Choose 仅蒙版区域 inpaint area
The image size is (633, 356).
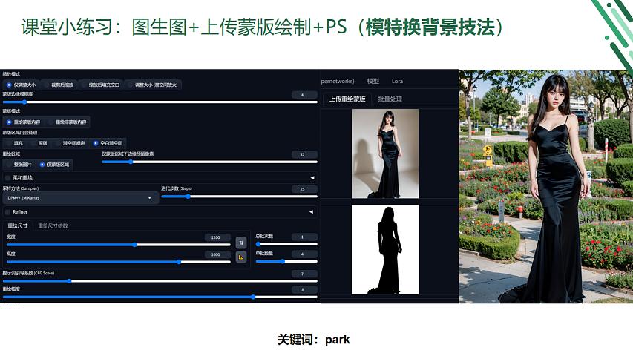[54, 165]
